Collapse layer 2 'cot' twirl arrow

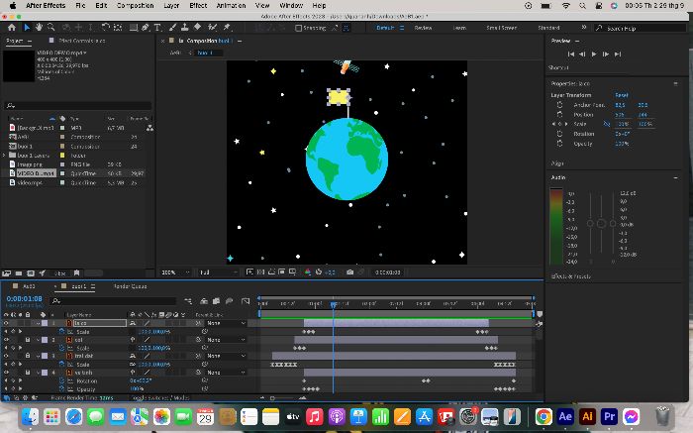tap(38, 340)
